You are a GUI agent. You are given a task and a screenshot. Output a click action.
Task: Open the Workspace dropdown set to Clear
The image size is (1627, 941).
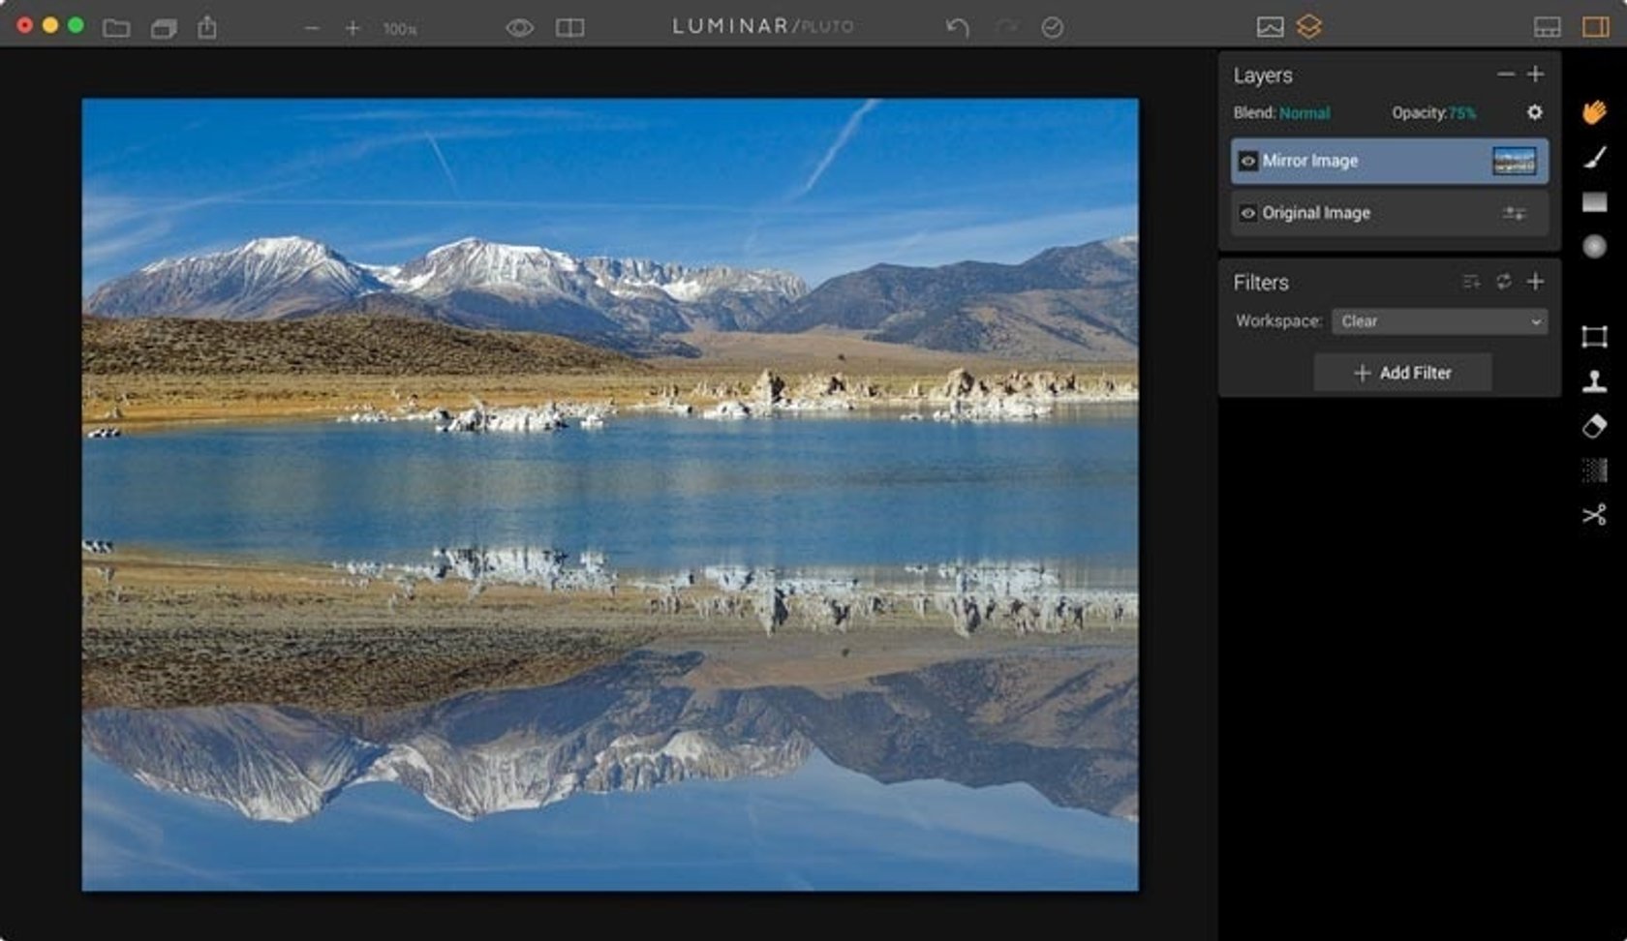click(x=1440, y=321)
